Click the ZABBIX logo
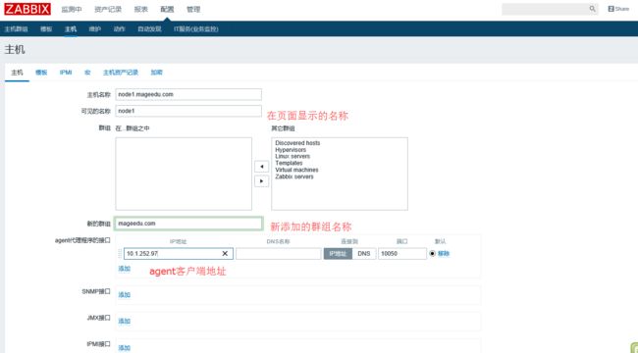 coord(27,9)
